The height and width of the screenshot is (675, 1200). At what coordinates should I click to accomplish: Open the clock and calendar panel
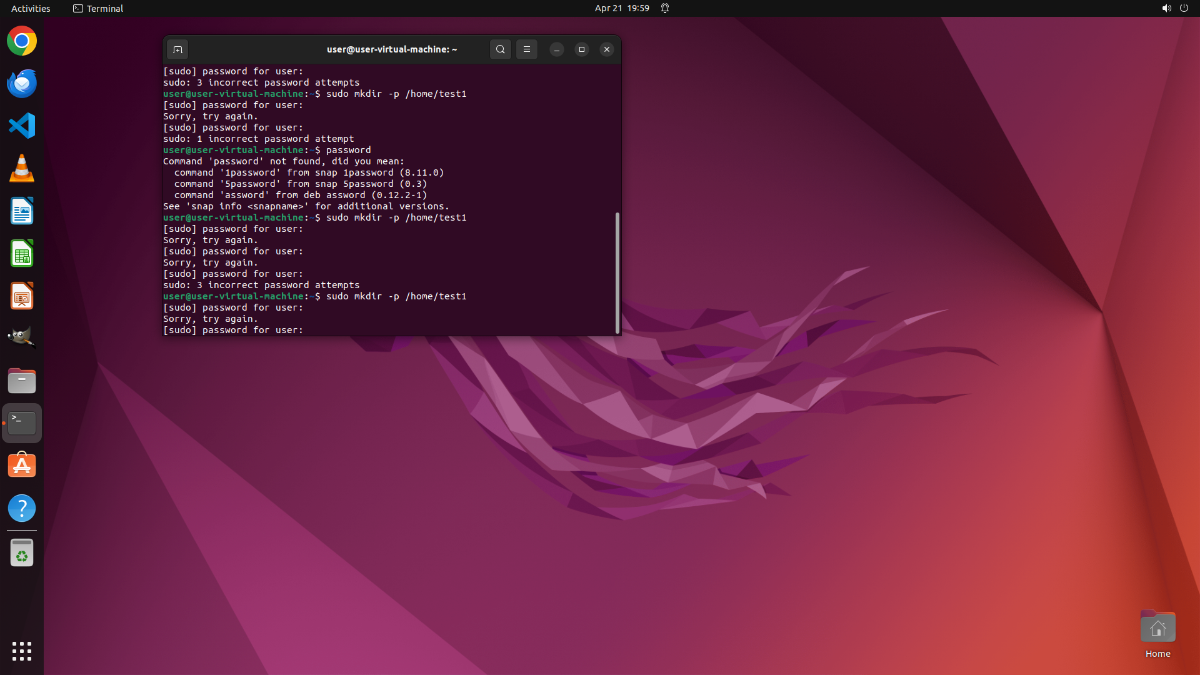(x=621, y=8)
